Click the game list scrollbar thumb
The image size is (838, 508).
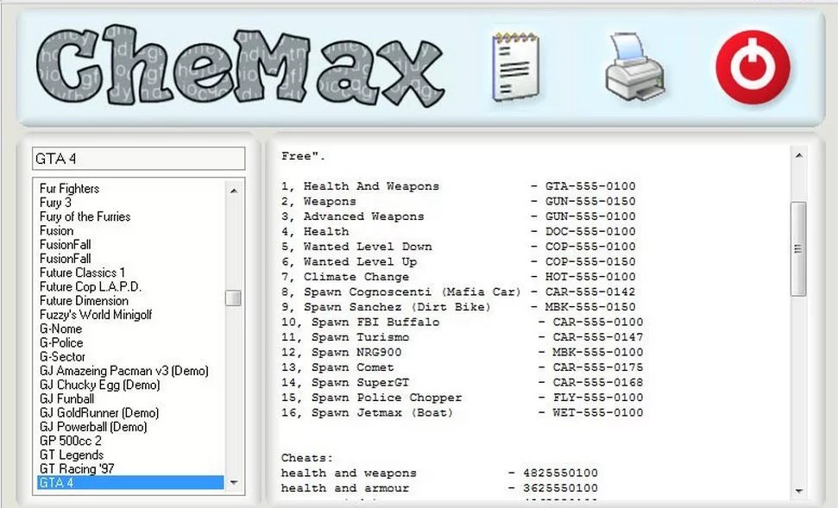coord(234,298)
